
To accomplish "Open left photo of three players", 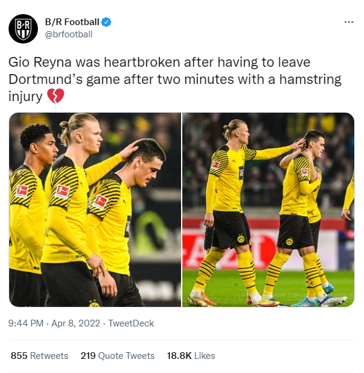I will [x=95, y=209].
